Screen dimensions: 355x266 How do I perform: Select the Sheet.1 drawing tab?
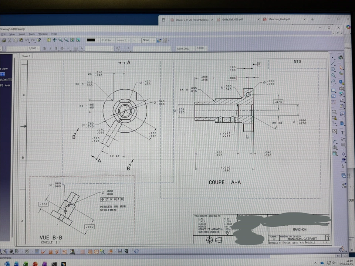[x=26, y=56]
